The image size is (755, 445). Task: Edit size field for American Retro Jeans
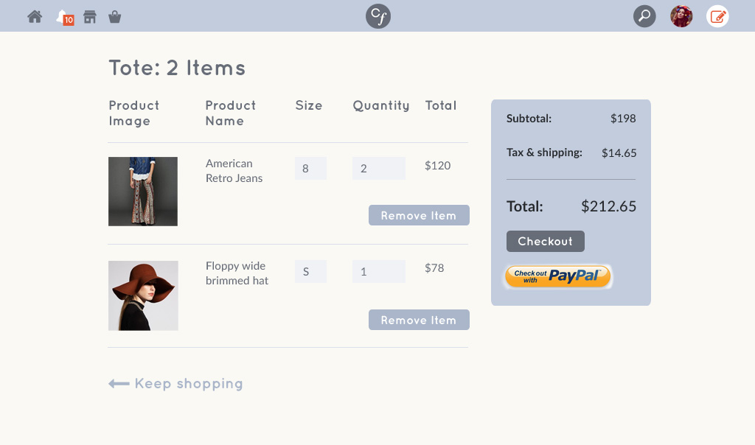(x=310, y=169)
